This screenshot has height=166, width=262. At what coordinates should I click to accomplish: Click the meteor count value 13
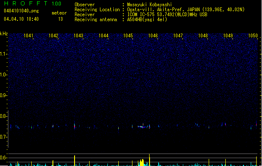click(60, 19)
